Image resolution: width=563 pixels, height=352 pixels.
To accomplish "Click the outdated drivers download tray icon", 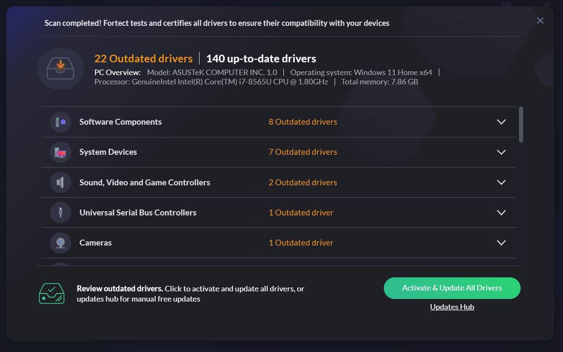I will [61, 69].
